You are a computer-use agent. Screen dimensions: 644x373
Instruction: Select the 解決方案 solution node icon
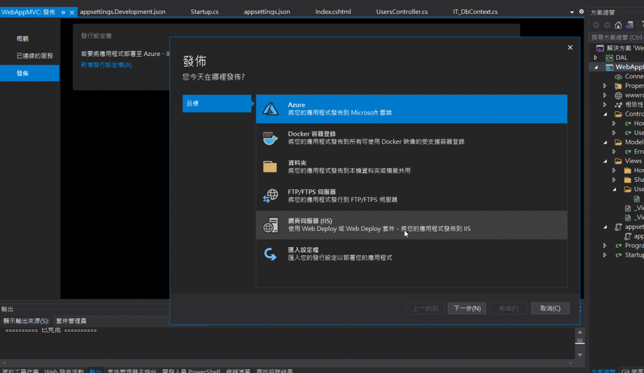tap(600, 48)
